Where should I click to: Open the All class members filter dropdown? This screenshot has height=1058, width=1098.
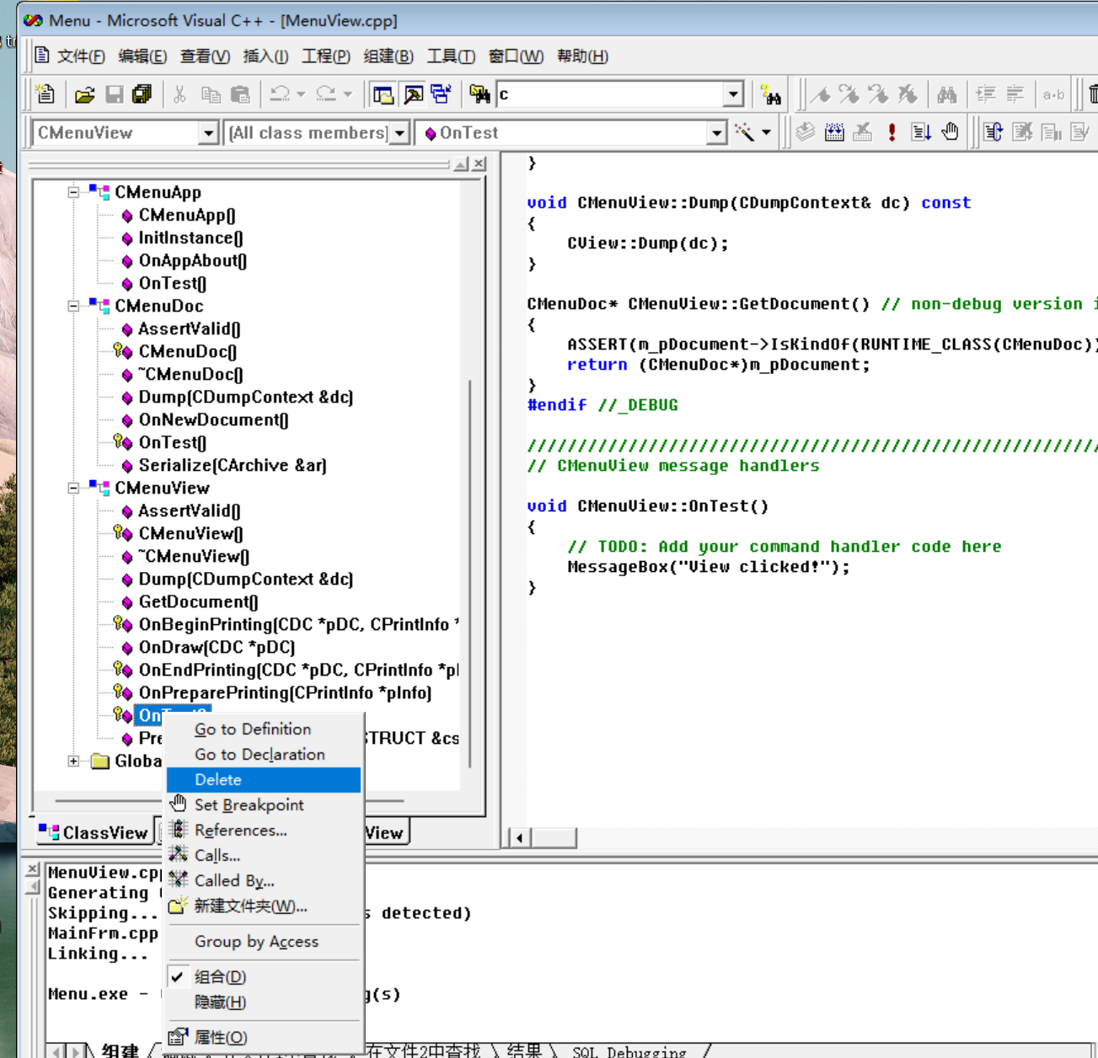tap(399, 133)
